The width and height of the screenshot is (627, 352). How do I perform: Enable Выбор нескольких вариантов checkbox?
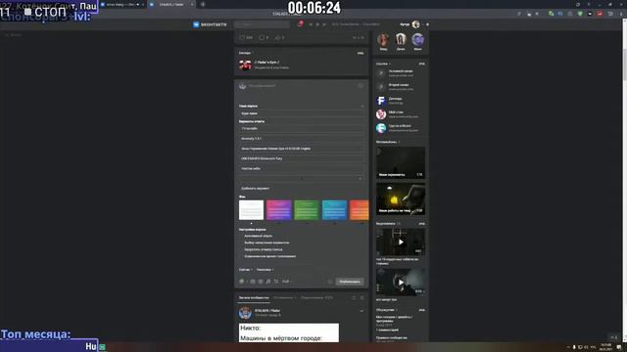(x=242, y=242)
